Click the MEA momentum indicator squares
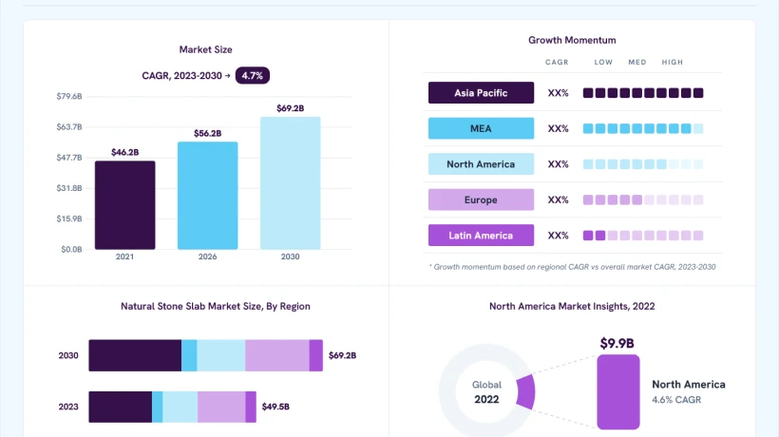The width and height of the screenshot is (779, 437). pyautogui.click(x=643, y=128)
